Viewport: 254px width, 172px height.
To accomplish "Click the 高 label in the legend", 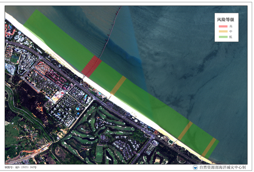I will coord(231,26).
